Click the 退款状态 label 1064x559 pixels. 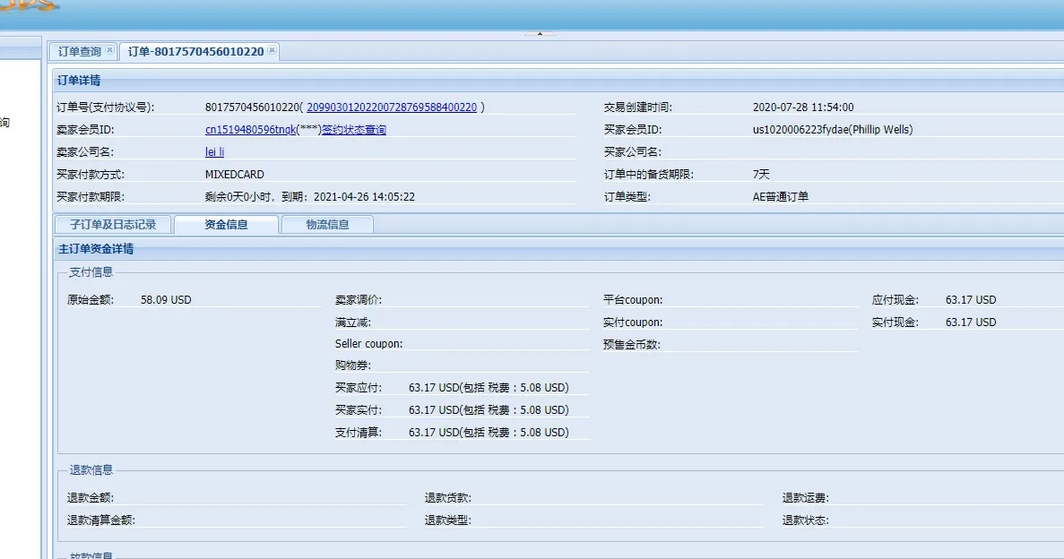(x=806, y=520)
